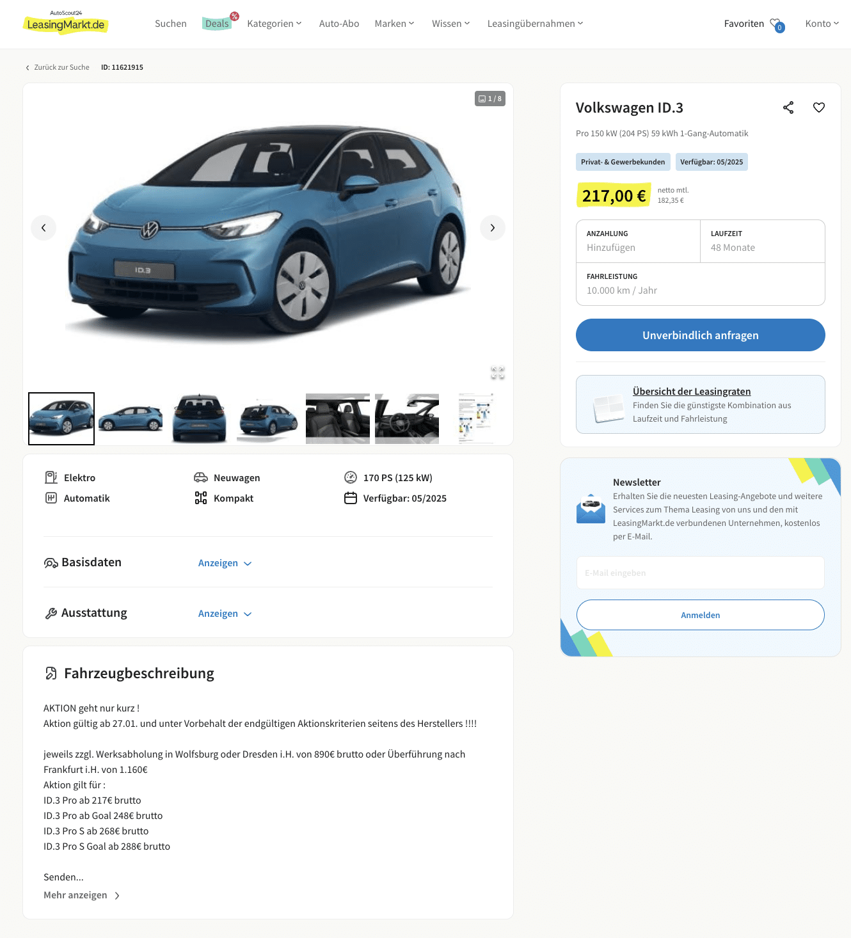Click the image counter 1/8 badge
The height and width of the screenshot is (938, 851).
[x=490, y=99]
